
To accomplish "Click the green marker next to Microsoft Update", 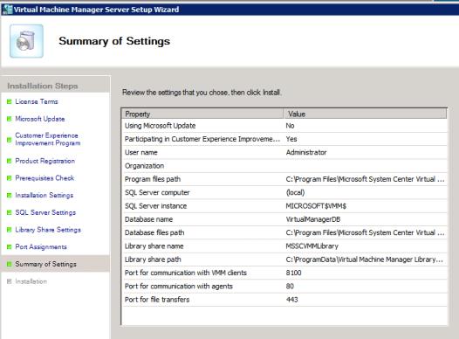I will pyautogui.click(x=9, y=119).
